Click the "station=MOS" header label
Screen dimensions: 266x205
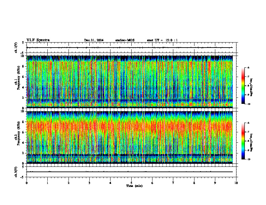pyautogui.click(x=125, y=40)
